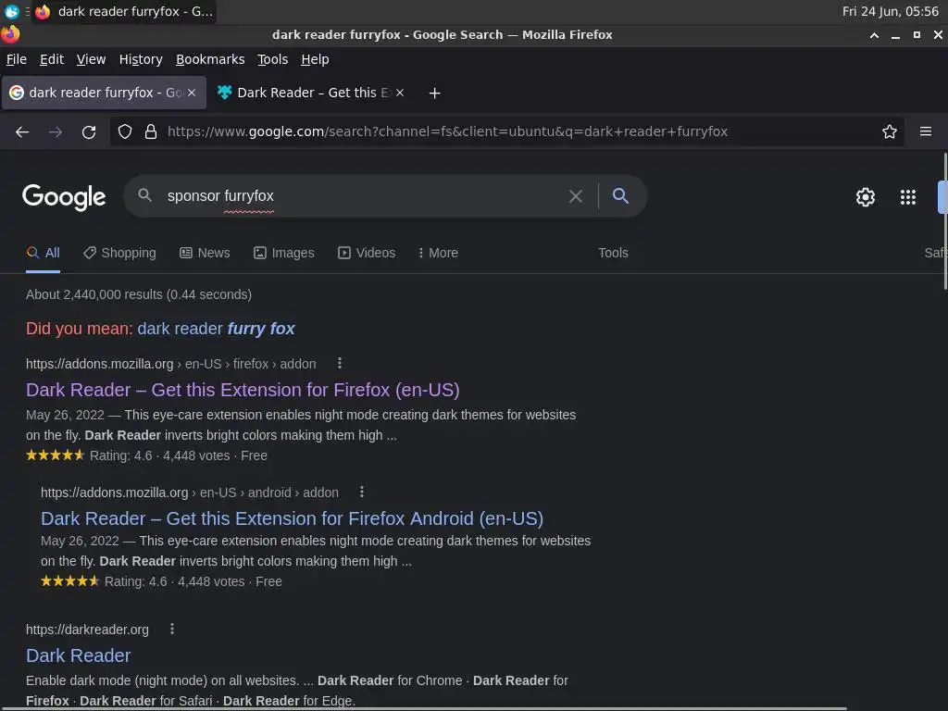Screen dimensions: 948x711
Task: Switch to the Dark Reader extension tab
Action: click(x=311, y=93)
